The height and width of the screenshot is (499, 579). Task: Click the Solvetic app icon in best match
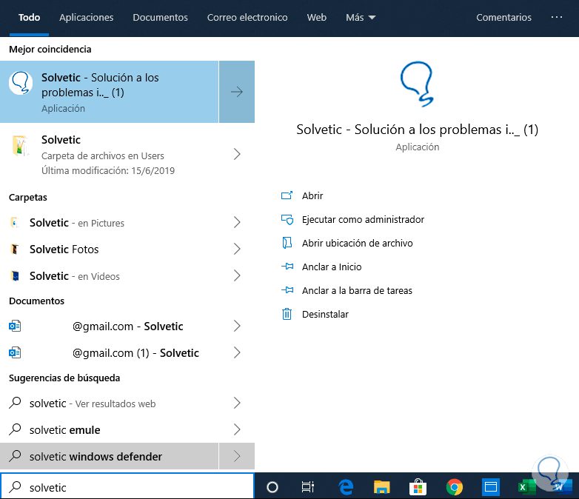(x=21, y=83)
